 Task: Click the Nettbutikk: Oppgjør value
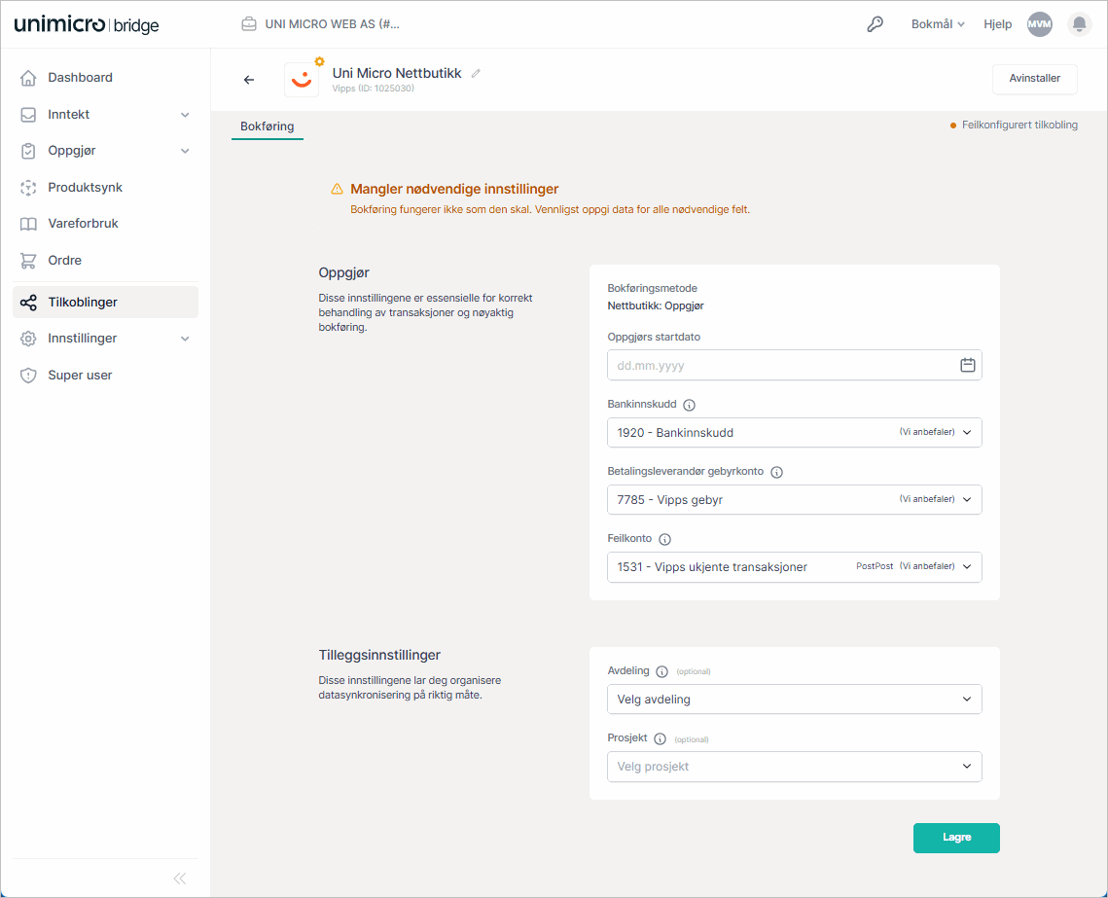pyautogui.click(x=656, y=305)
